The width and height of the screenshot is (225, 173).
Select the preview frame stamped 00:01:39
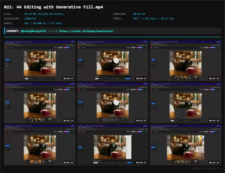(x=186, y=61)
